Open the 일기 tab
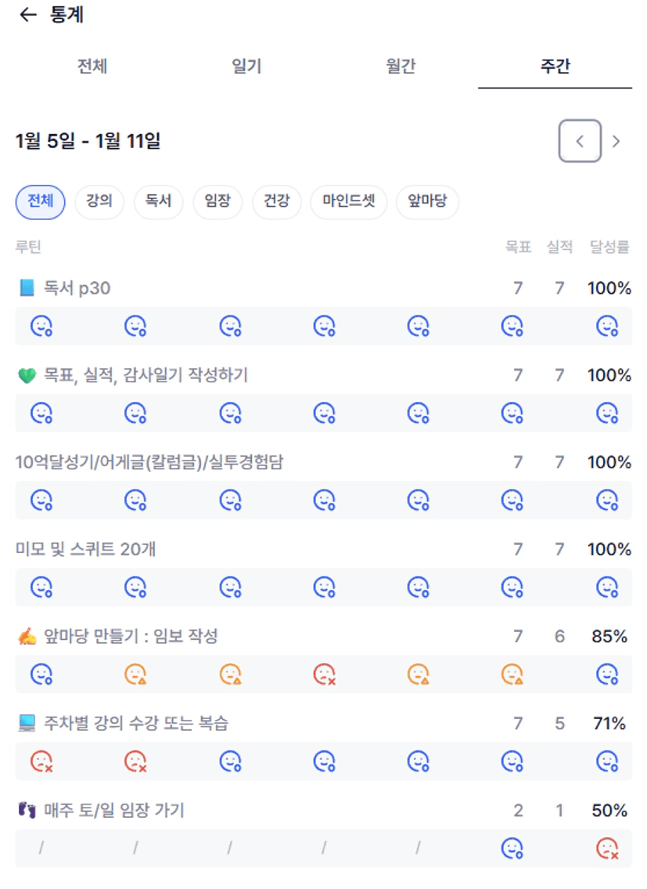This screenshot has width=647, height=889. (246, 67)
